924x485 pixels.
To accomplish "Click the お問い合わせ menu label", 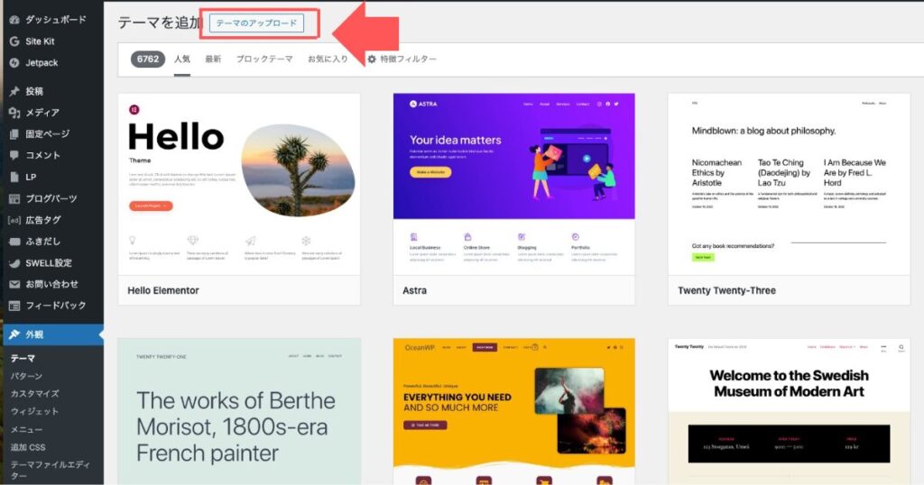I will (51, 284).
